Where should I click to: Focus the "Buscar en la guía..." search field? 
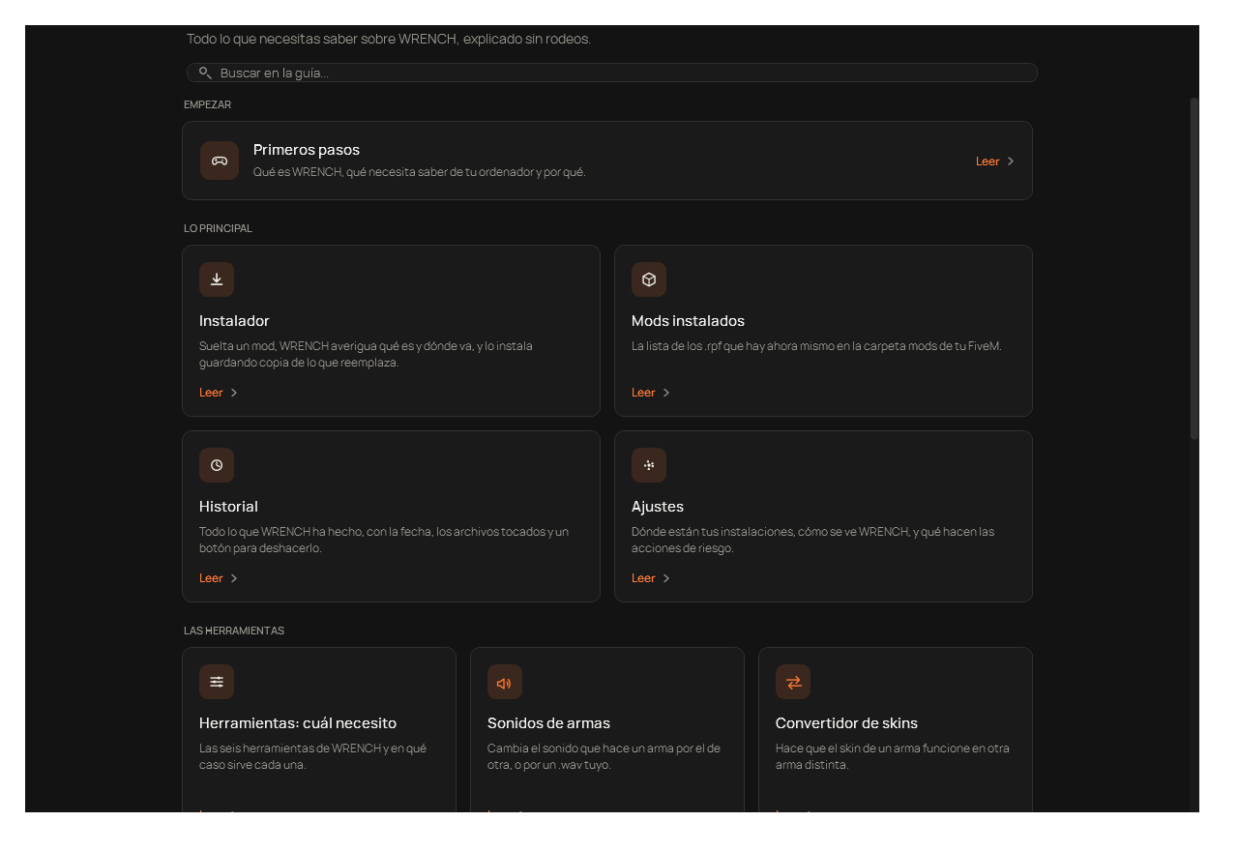pyautogui.click(x=612, y=73)
